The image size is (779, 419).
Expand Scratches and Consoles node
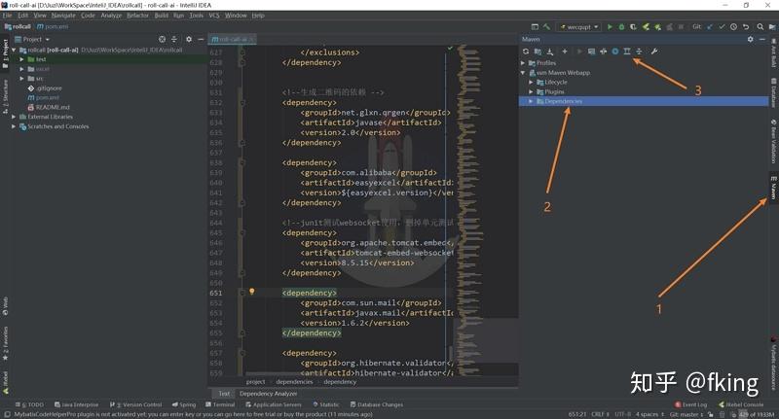[x=14, y=126]
